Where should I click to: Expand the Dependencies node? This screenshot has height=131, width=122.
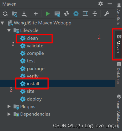9,114
